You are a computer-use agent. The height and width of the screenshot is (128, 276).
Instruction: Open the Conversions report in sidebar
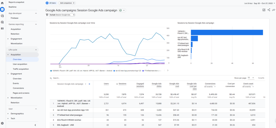point(18,88)
